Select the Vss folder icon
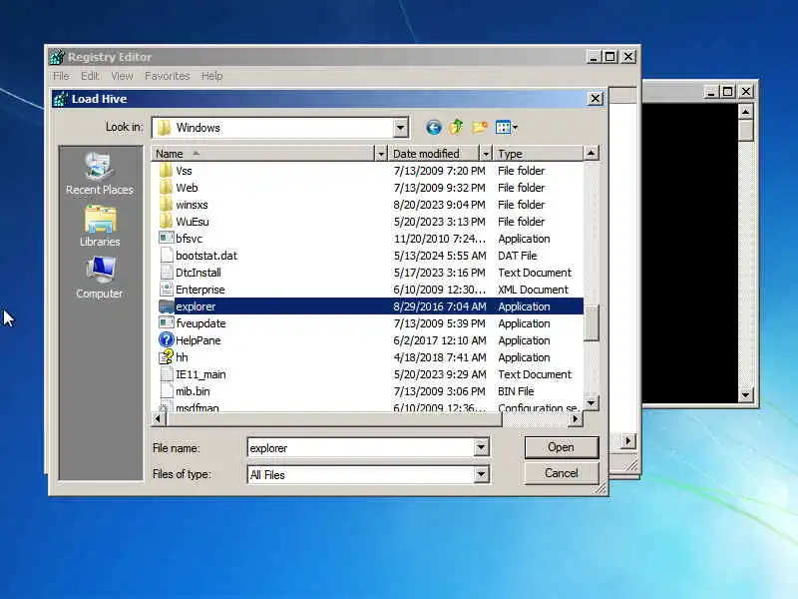 pos(166,170)
